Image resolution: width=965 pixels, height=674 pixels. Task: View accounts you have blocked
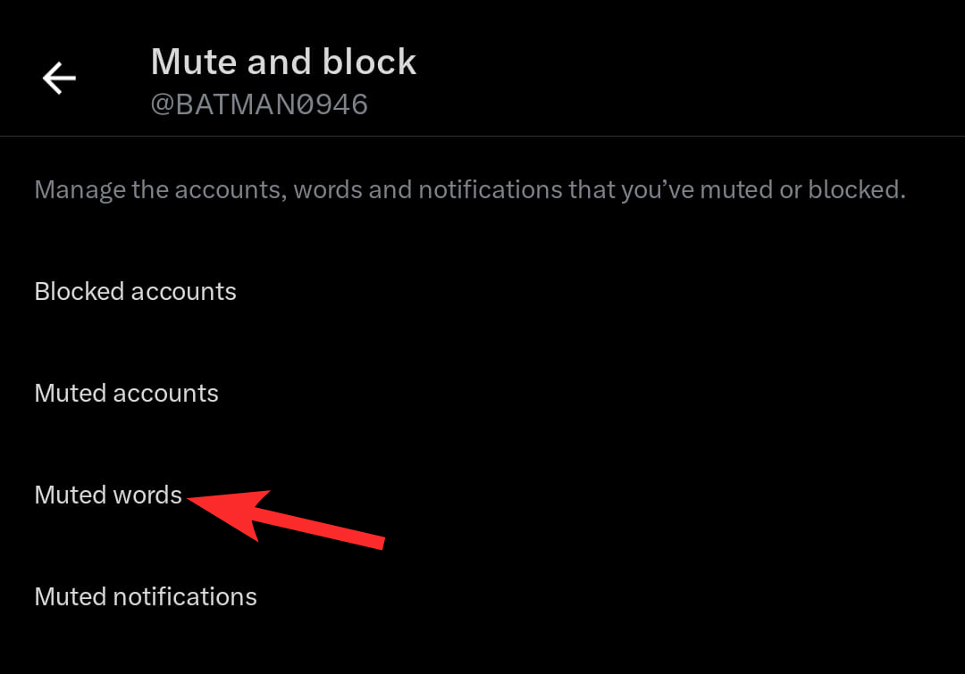135,292
